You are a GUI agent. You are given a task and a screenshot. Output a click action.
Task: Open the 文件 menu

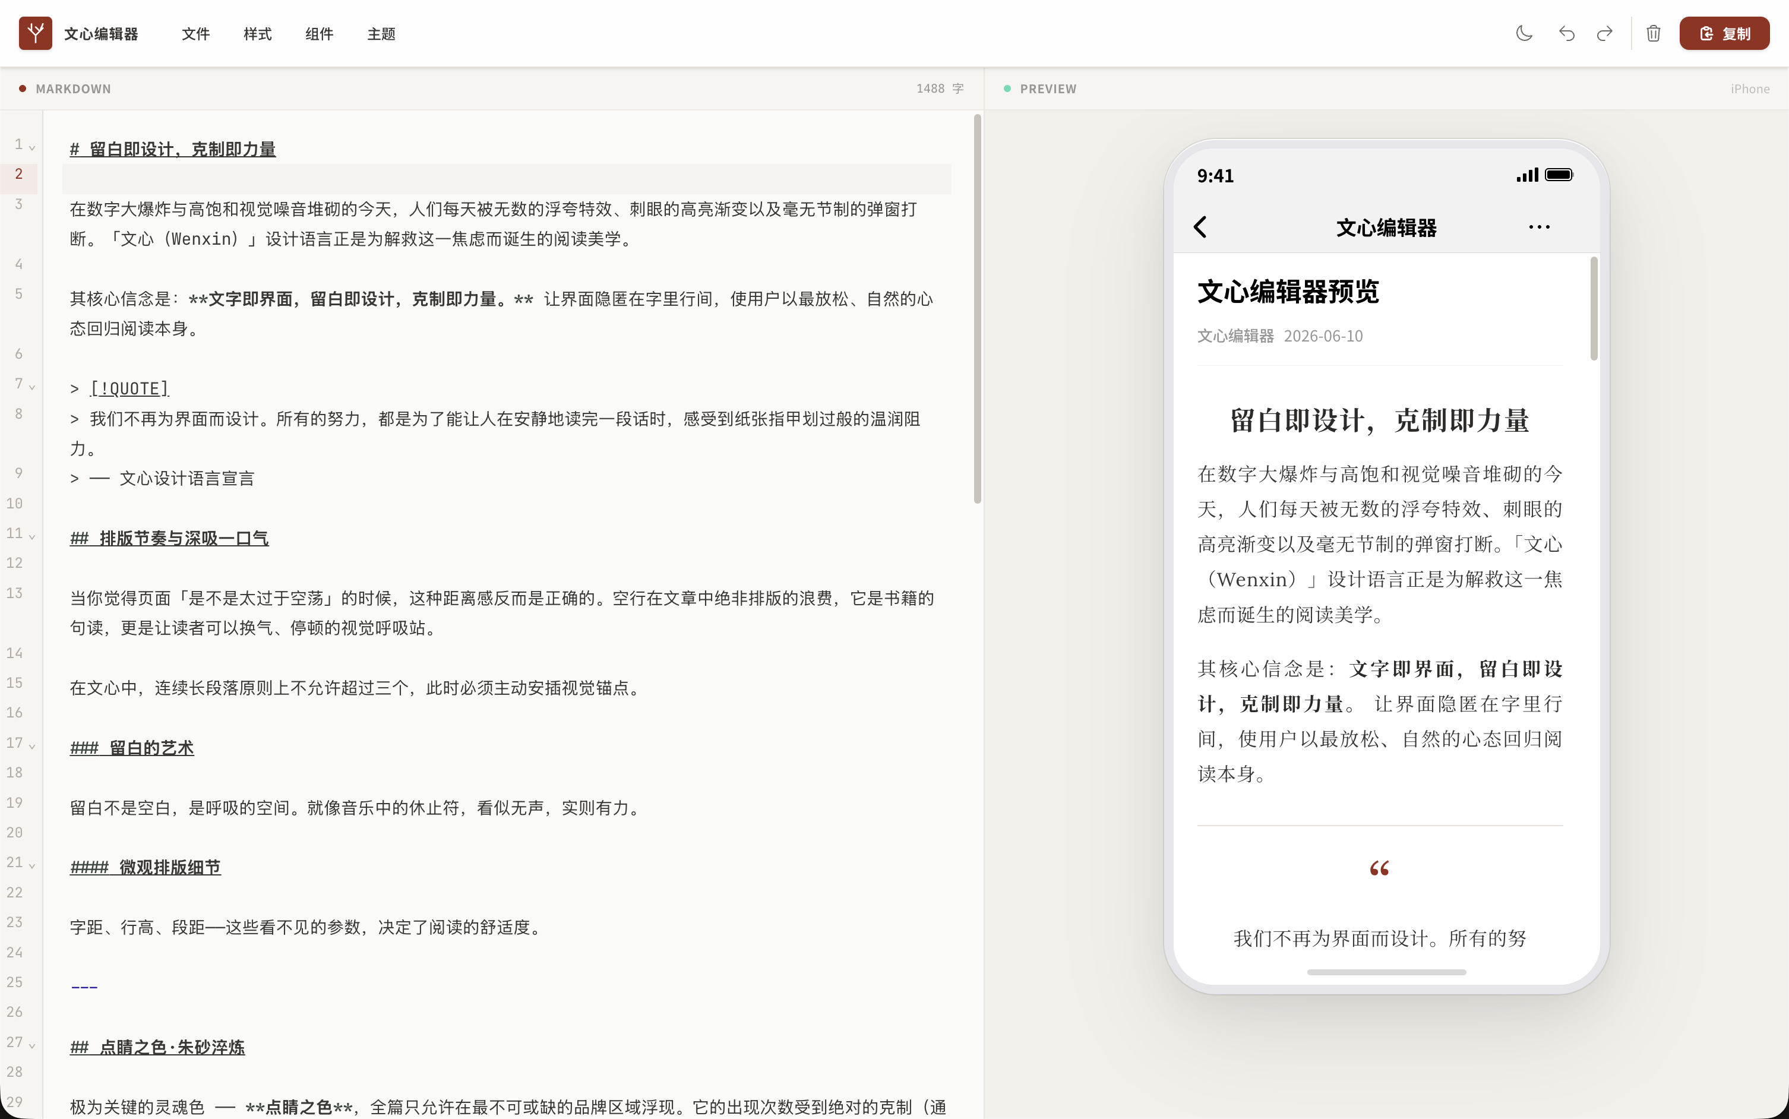coord(196,34)
